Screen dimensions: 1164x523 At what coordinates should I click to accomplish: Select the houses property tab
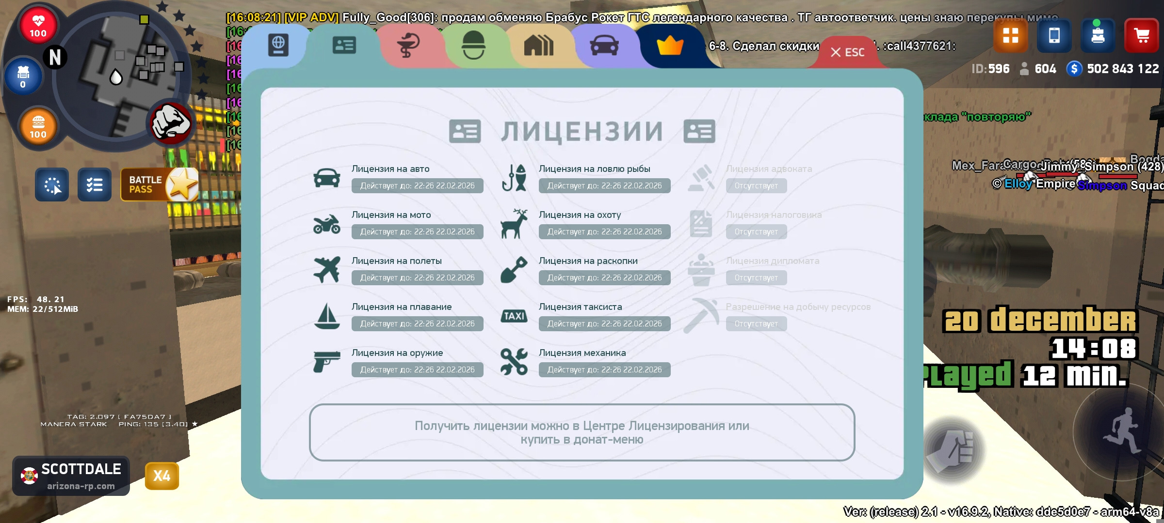pyautogui.click(x=538, y=46)
